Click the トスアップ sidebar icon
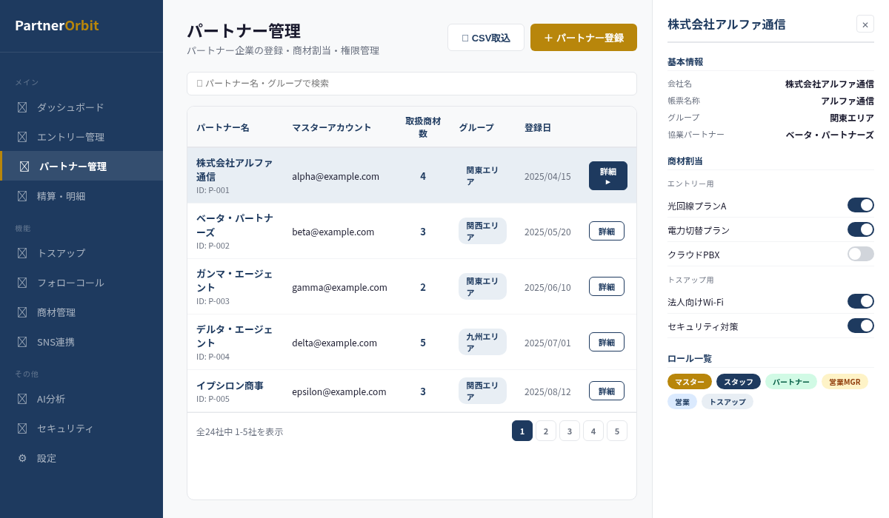 (x=22, y=253)
